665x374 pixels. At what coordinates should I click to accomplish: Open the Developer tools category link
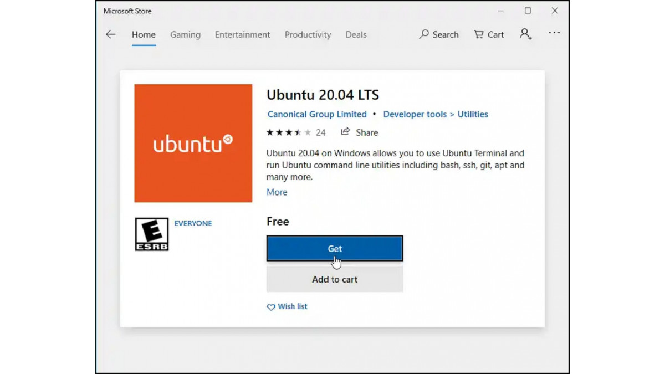415,114
